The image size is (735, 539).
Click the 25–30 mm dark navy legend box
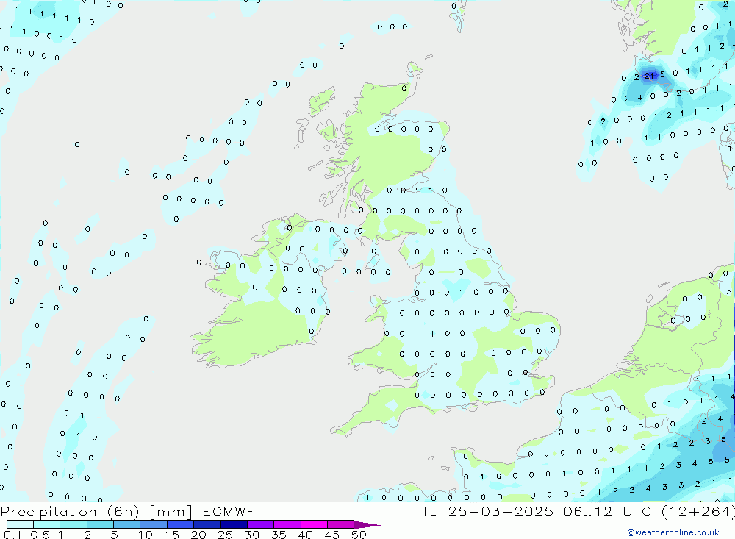click(234, 524)
